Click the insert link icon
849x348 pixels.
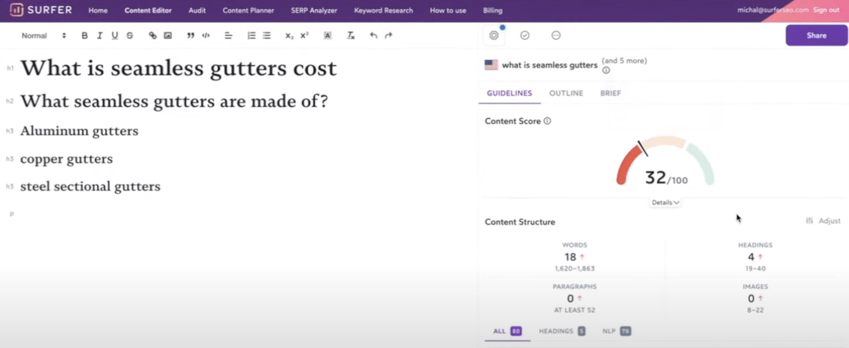click(153, 36)
